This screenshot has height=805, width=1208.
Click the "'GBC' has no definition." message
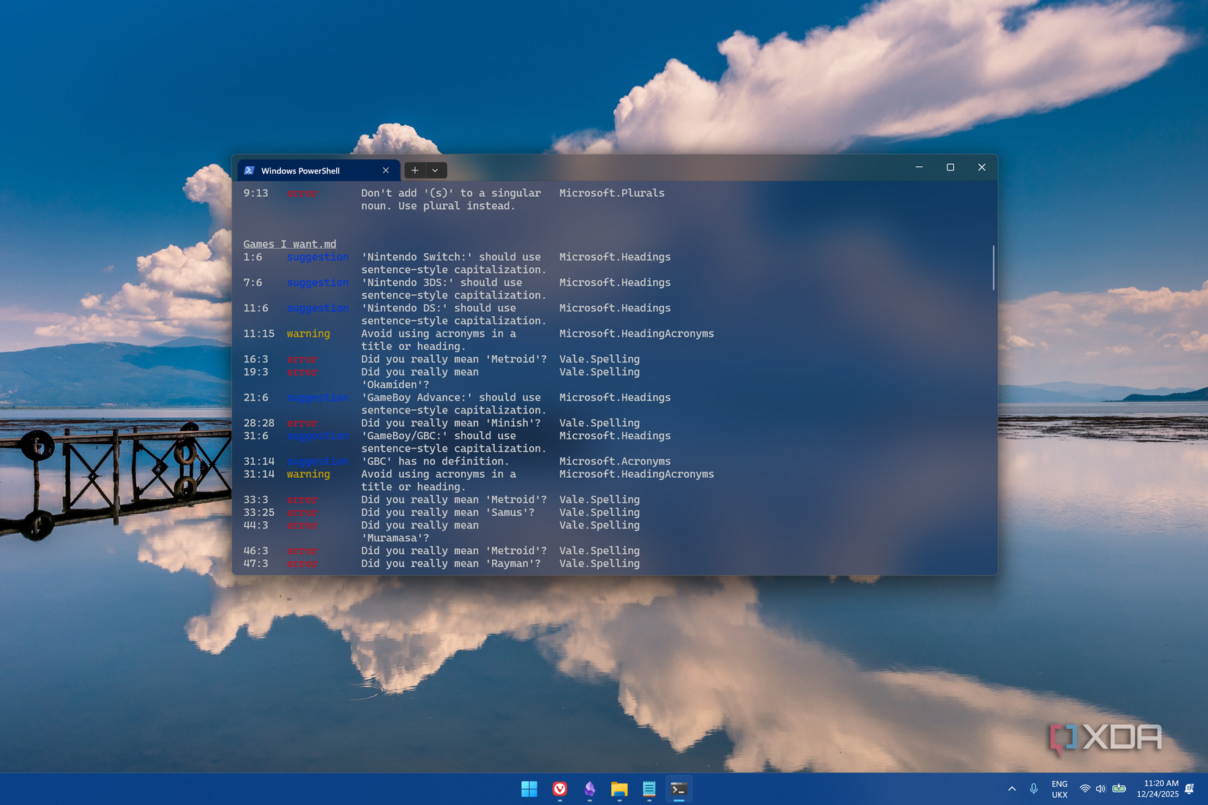click(x=436, y=461)
